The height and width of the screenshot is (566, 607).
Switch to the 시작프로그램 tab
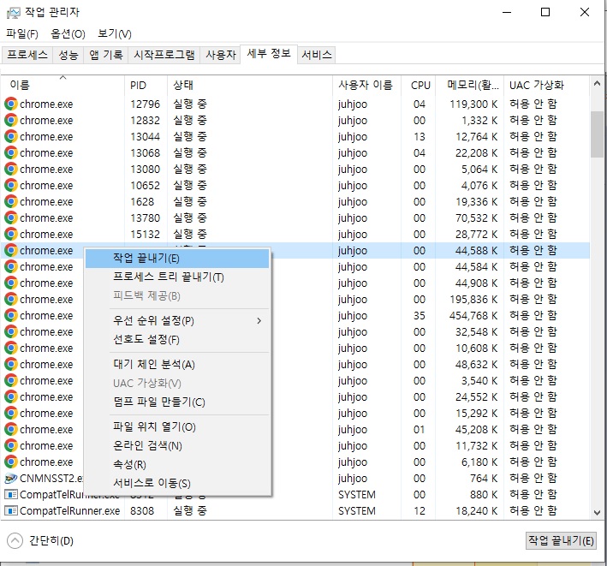(x=164, y=55)
